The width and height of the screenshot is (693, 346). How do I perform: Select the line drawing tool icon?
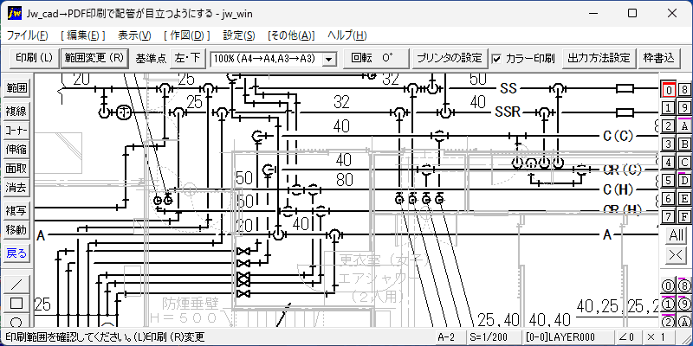click(x=16, y=285)
